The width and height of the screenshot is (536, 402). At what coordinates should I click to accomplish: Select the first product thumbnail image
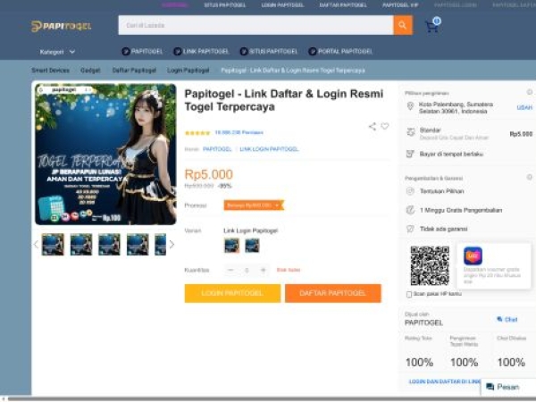coord(53,245)
